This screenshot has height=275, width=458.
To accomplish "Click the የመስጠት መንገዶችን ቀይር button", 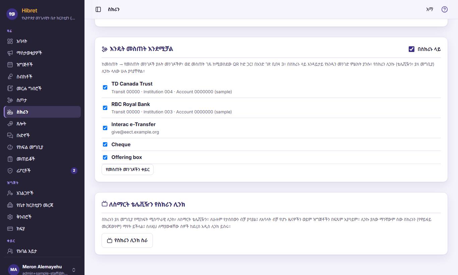I will 127,170.
